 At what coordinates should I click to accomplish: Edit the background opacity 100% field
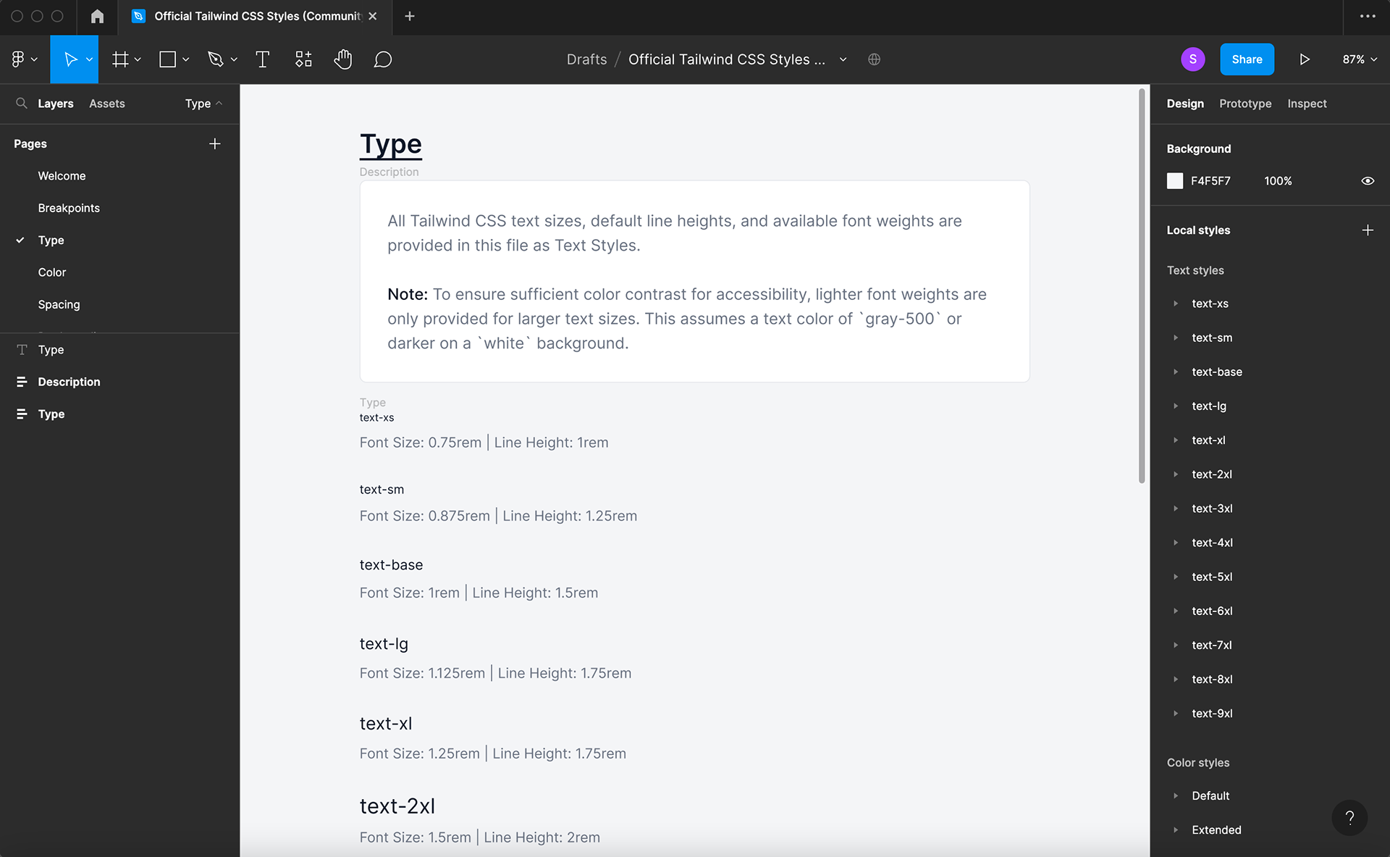coord(1278,181)
